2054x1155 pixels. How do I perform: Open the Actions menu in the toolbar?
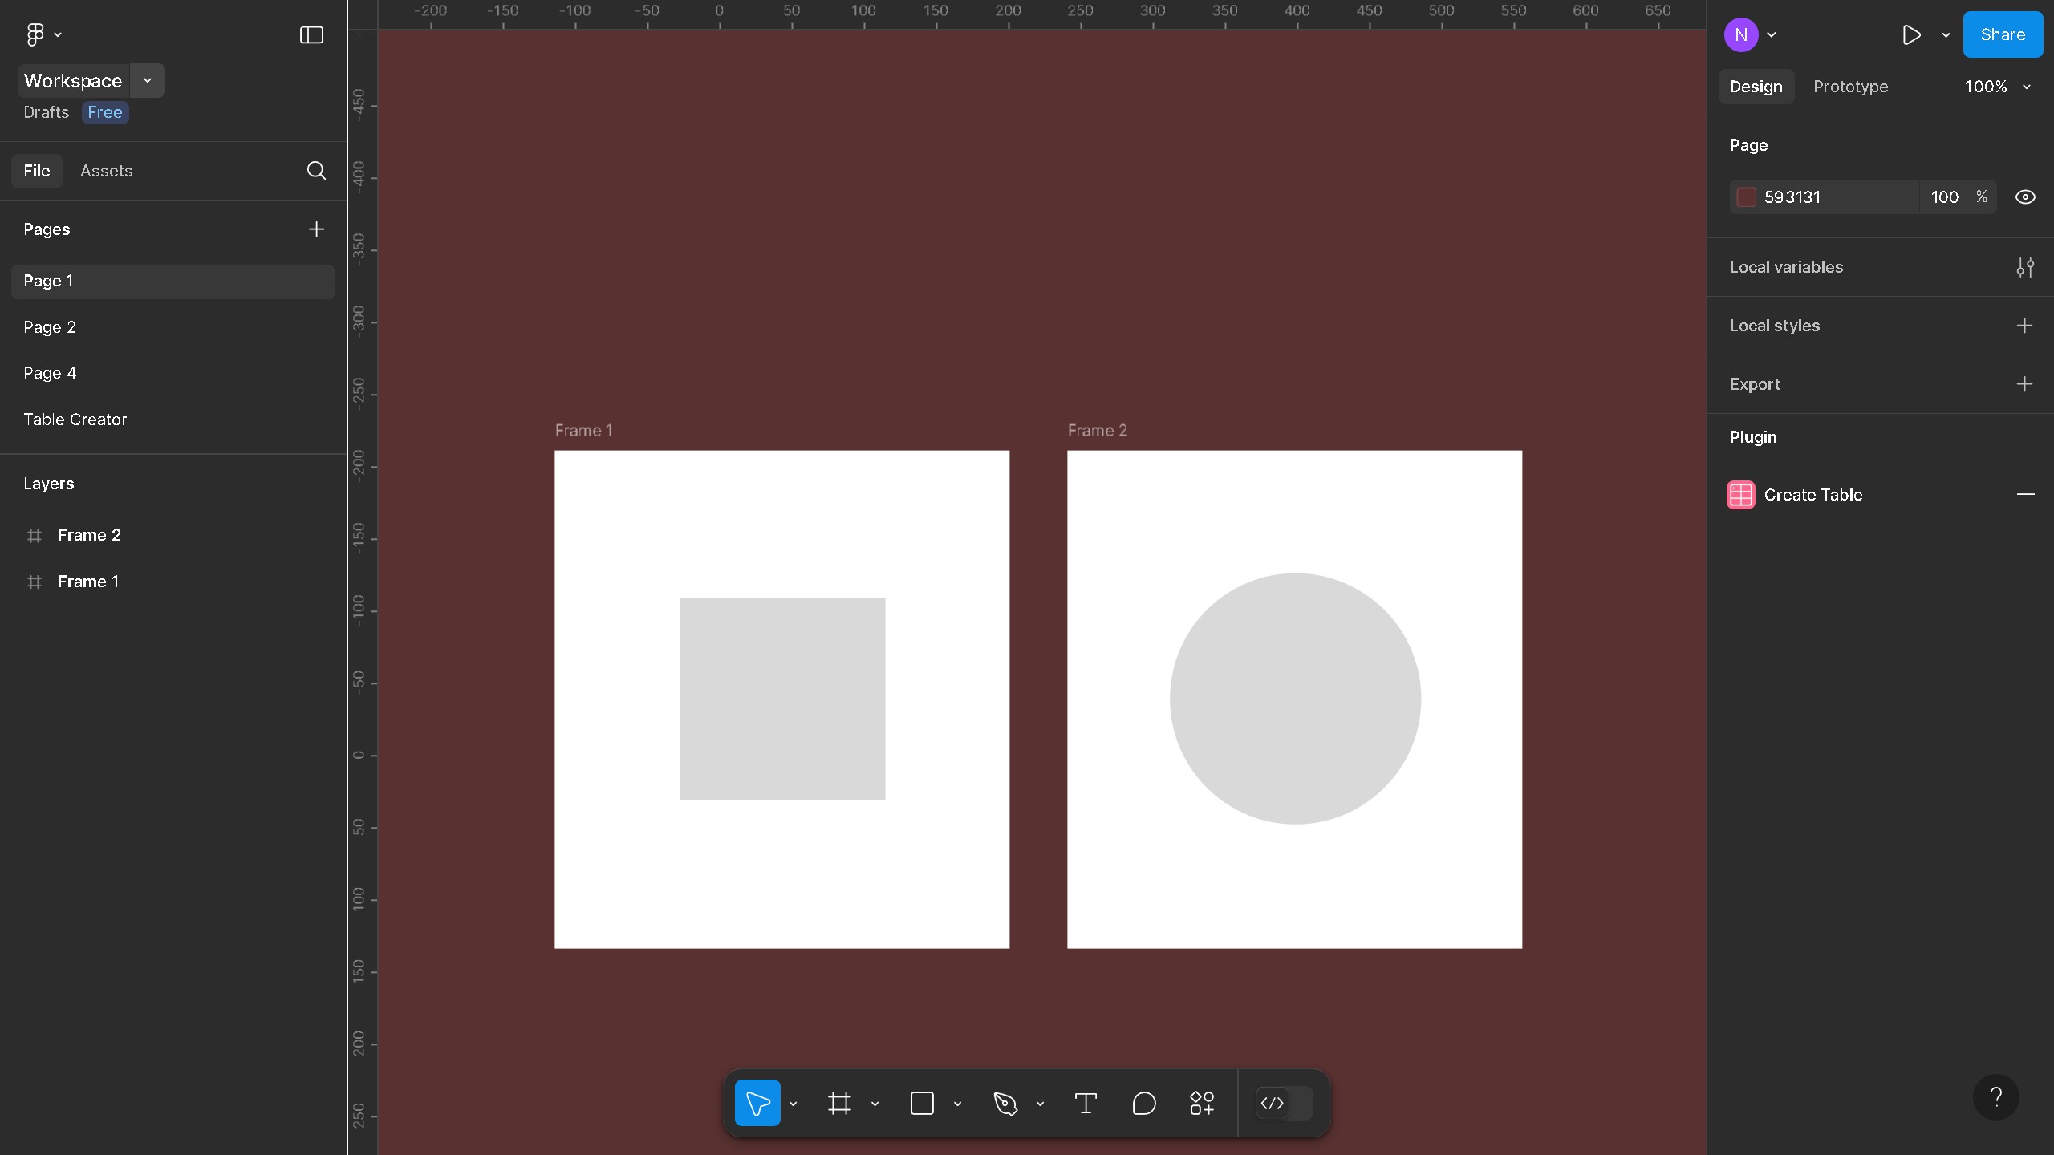(x=1200, y=1102)
